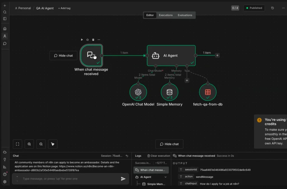Disable the chat trigger node
Viewport: 287px width, 189px height.
(x=87, y=40)
